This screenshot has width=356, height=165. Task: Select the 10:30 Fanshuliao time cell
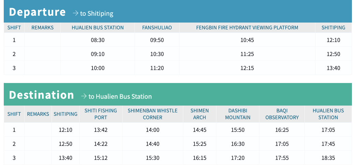[157, 54]
